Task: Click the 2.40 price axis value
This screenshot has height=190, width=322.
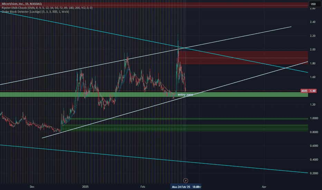Action: (x=313, y=22)
